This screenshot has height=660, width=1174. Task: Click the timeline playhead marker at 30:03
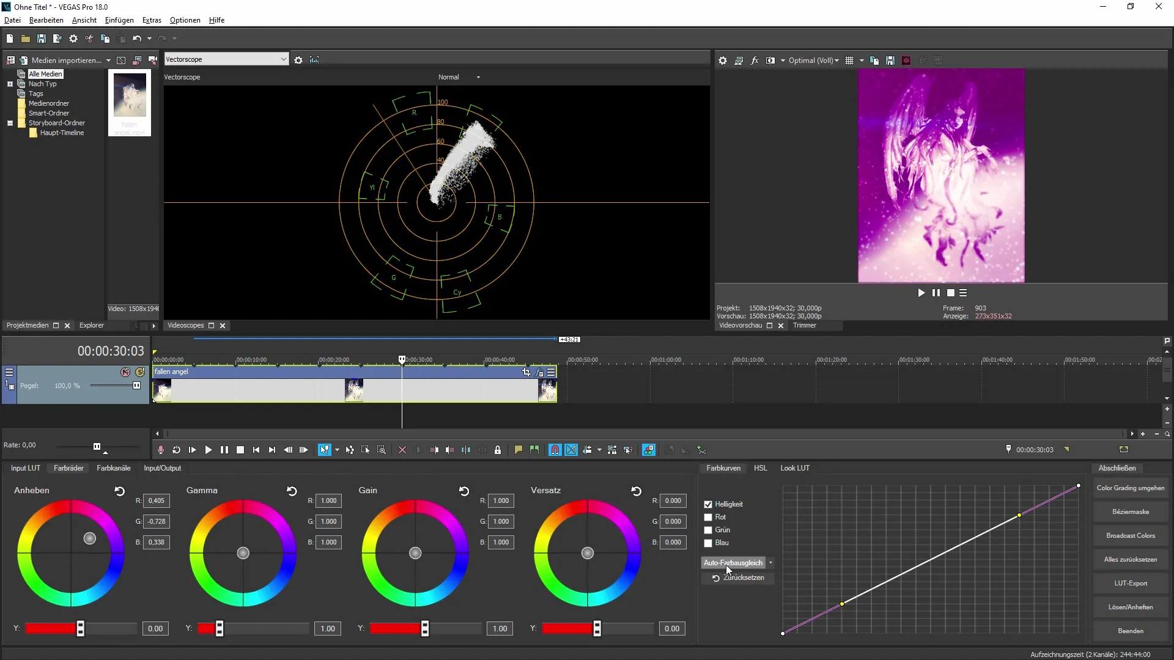(x=402, y=359)
